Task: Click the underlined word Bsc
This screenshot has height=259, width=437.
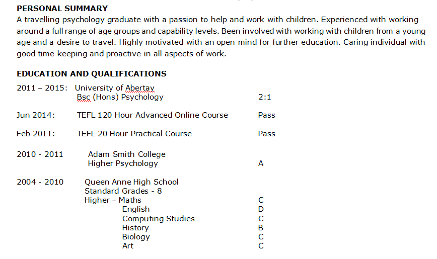Action: (84, 97)
